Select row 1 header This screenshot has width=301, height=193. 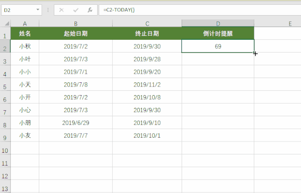point(5,34)
